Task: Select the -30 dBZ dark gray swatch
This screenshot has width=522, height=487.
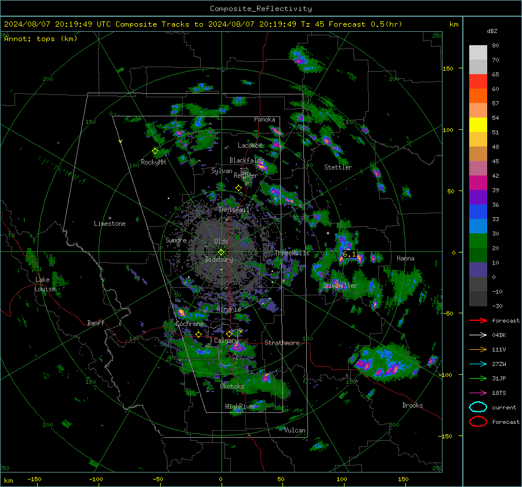Action: (478, 299)
